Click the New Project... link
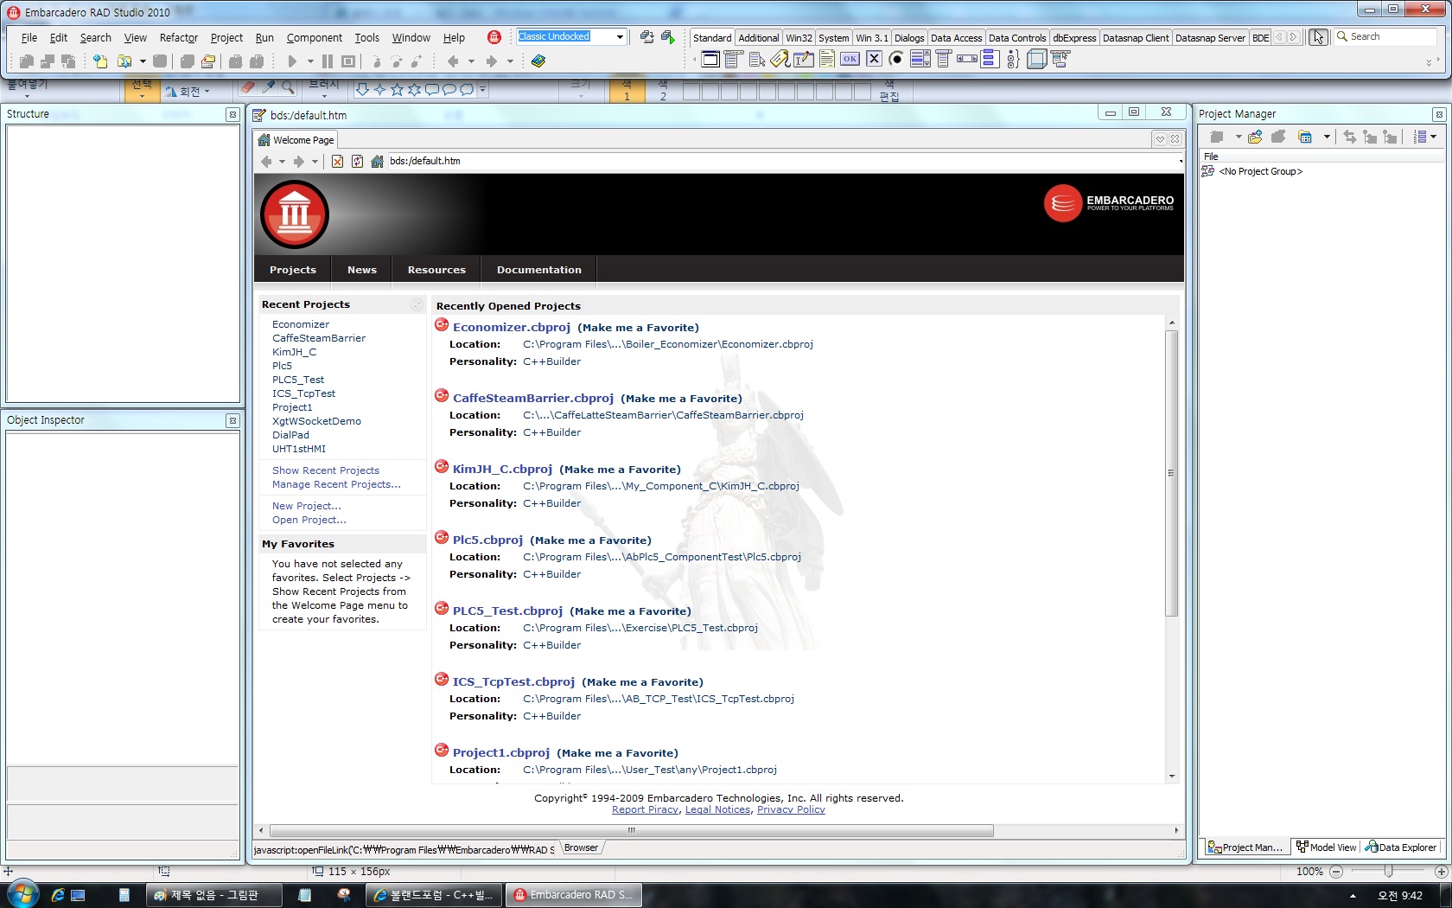 306,507
